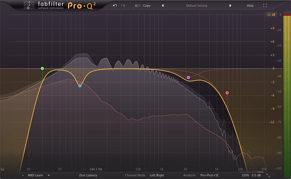Select the purple bell band node
The height and width of the screenshot is (179, 291).
[x=188, y=77]
